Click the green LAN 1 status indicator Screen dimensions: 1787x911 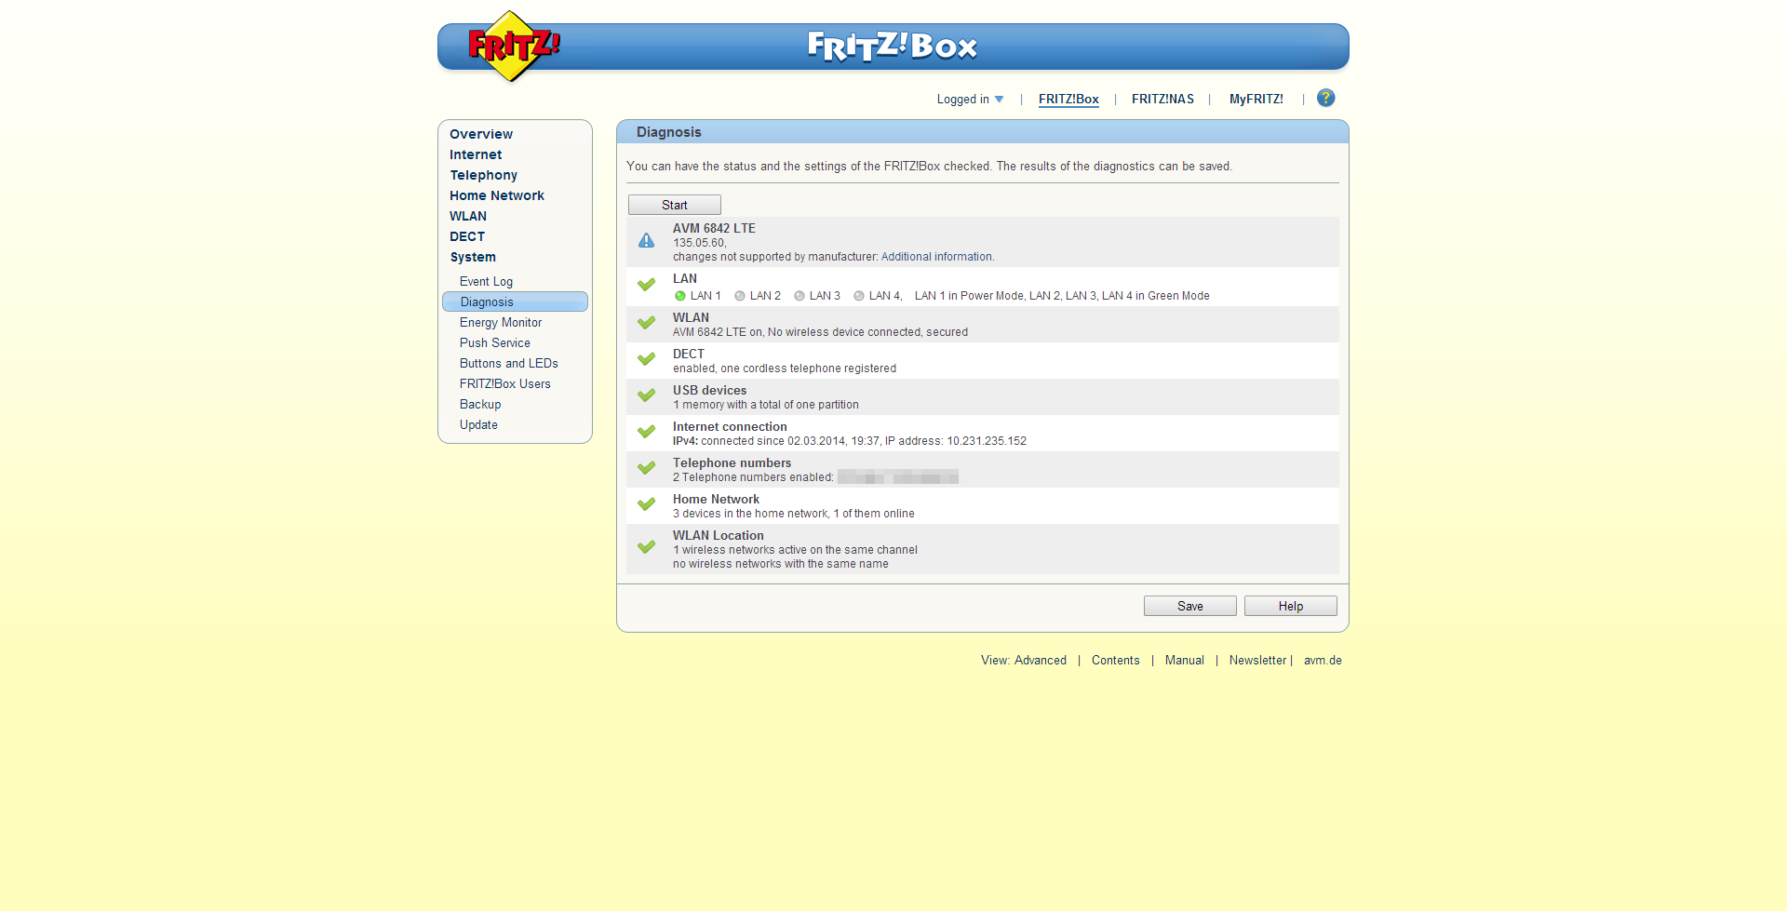tap(680, 296)
